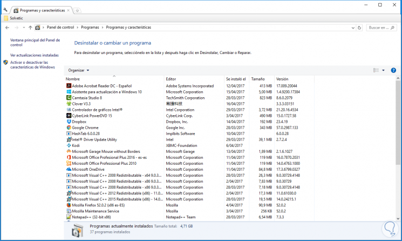
Task: Sort by the Nombre column header
Action: (114, 79)
